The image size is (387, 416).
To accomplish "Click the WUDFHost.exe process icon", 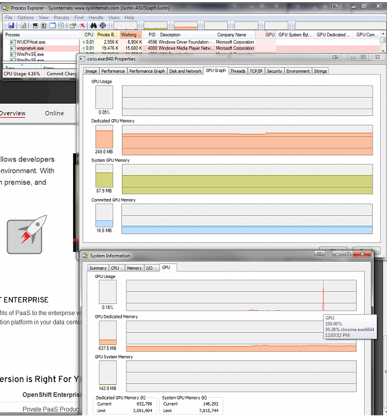I will (13, 42).
